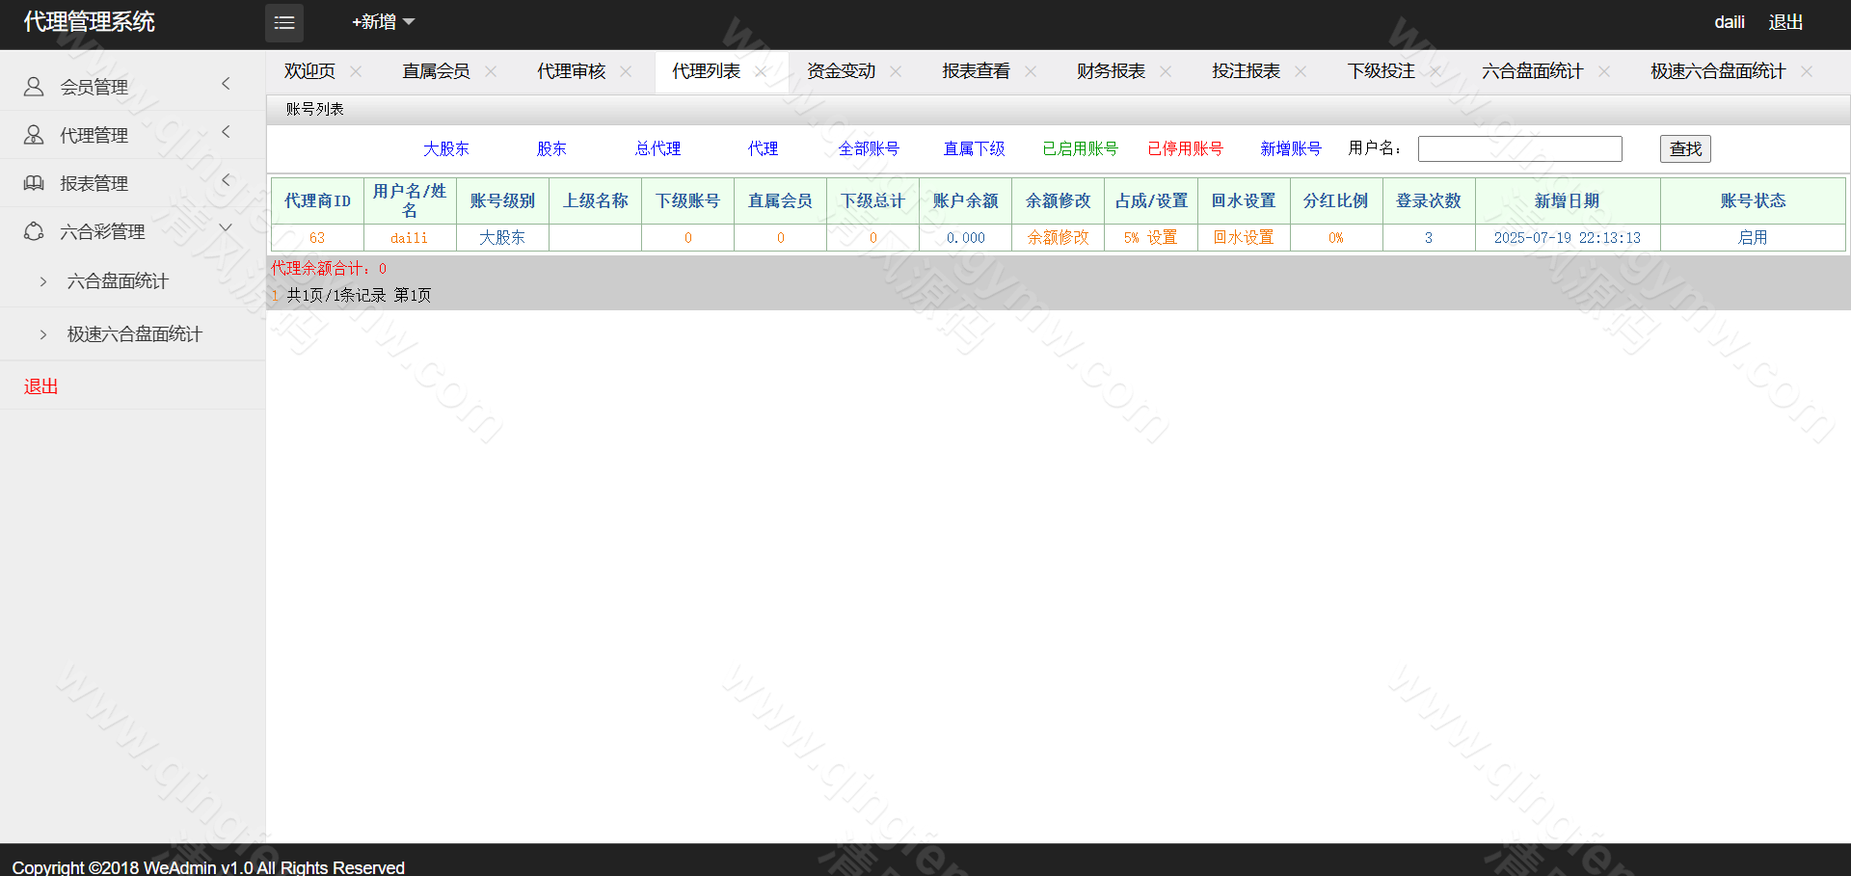Expand the 报表管理 chevron arrow
The height and width of the screenshot is (876, 1851).
226,180
